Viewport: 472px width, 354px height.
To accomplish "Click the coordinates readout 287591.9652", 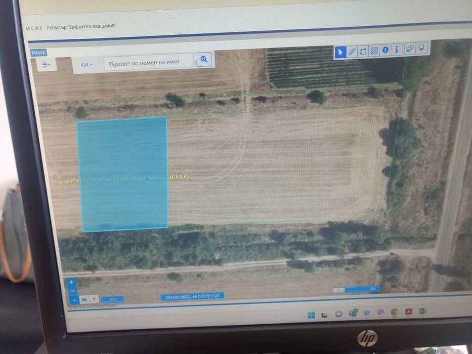I will tap(192, 296).
